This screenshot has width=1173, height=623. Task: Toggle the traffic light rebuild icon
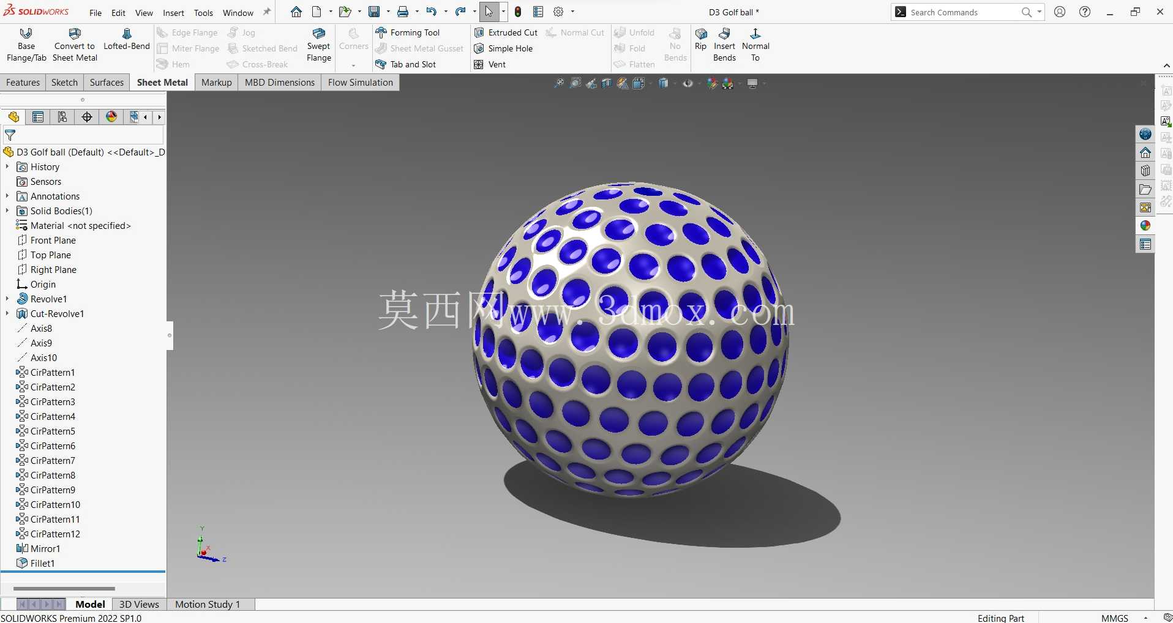pos(518,12)
